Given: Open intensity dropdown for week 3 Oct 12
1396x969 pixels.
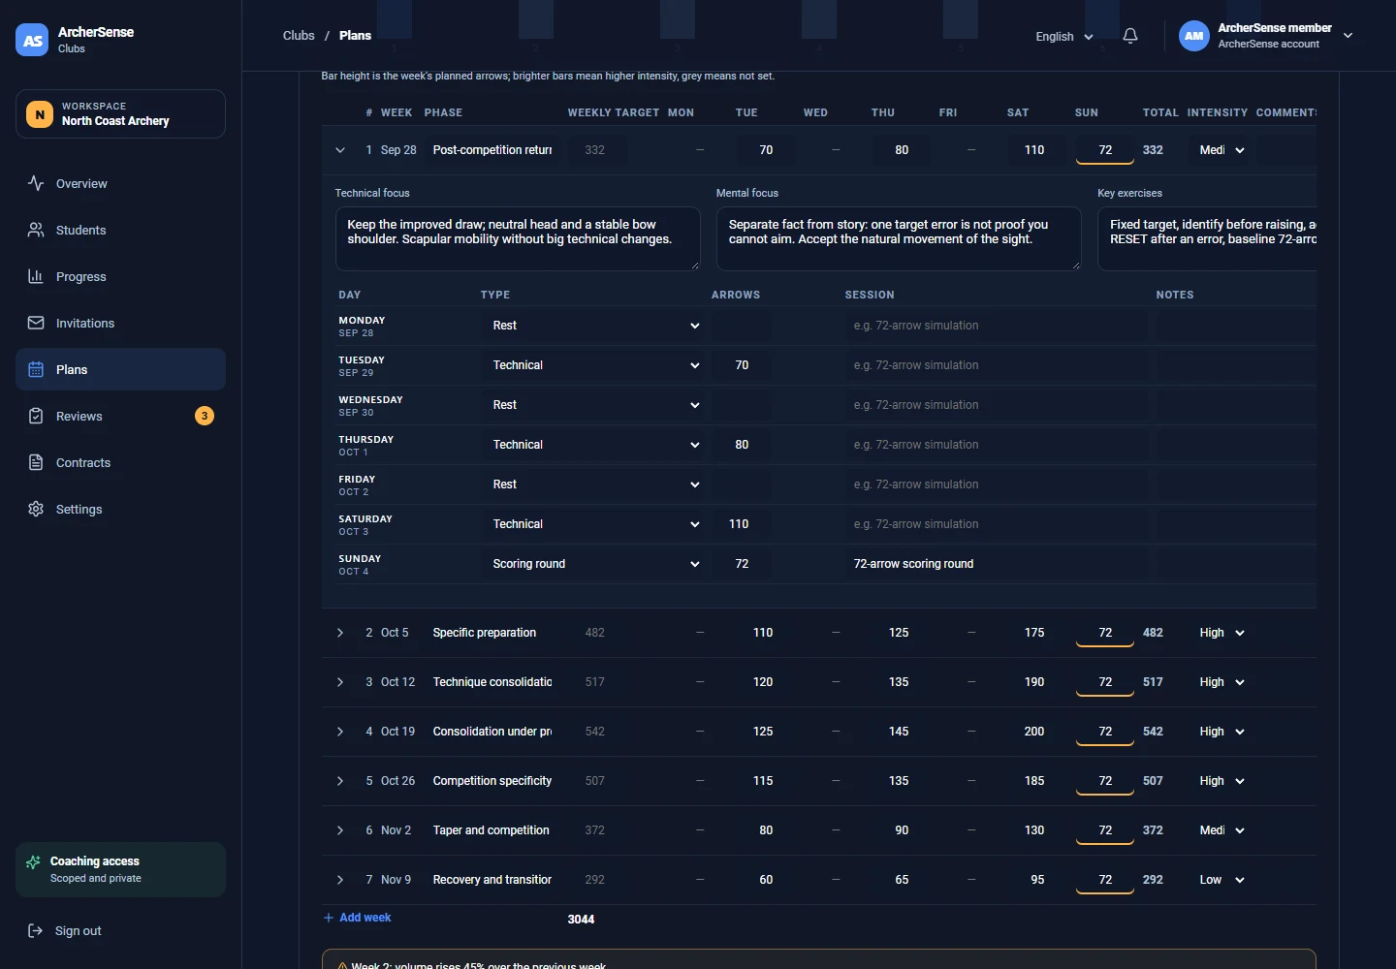Looking at the screenshot, I should pos(1221,682).
